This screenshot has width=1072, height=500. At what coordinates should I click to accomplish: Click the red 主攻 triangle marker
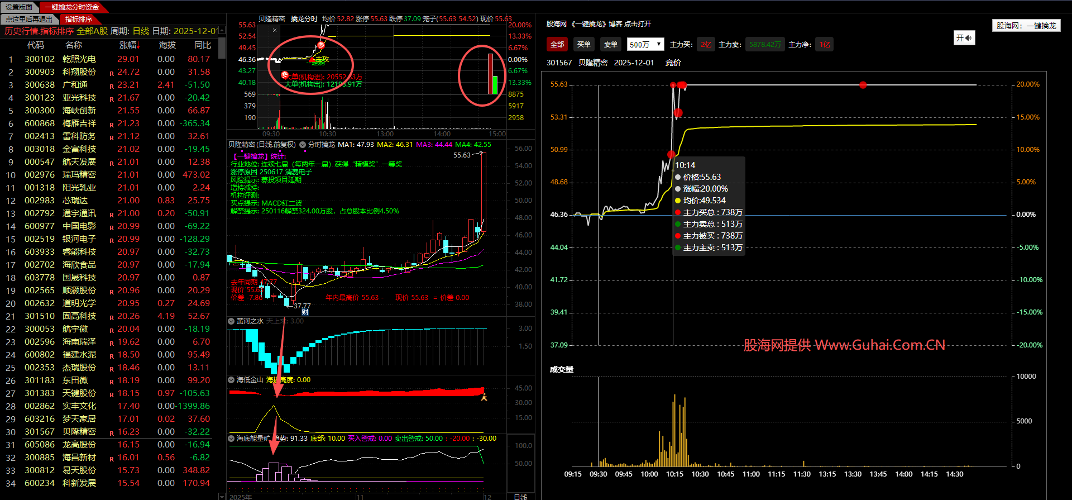[312, 59]
